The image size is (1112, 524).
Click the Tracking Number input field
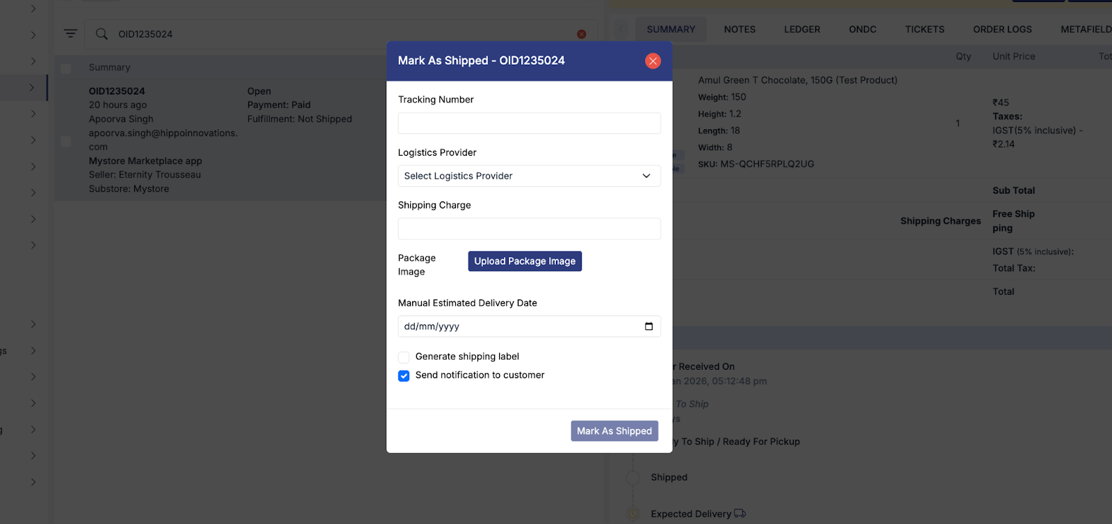(529, 123)
